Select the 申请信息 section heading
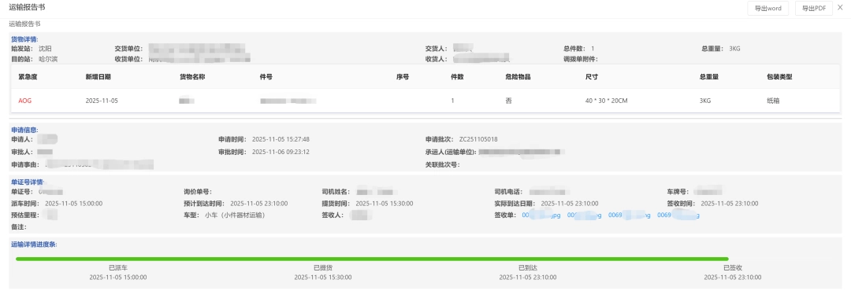 24,130
